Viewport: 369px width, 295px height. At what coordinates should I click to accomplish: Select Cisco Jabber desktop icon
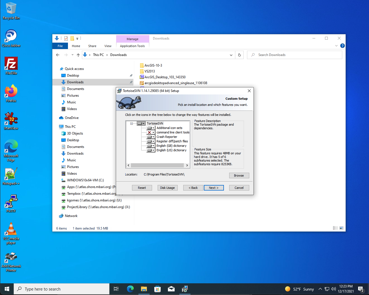11,38
